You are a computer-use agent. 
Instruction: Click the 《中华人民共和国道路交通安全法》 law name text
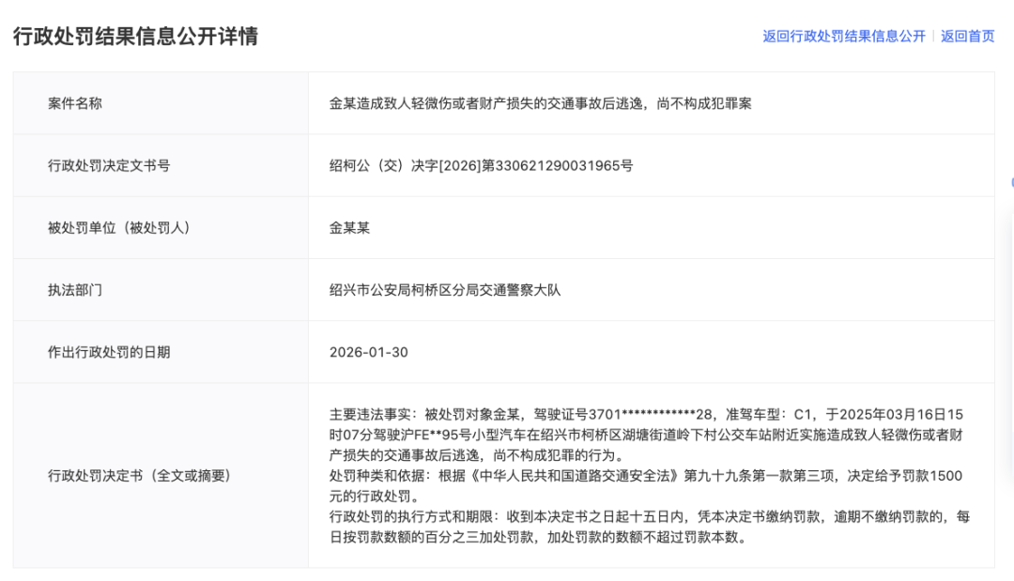pyautogui.click(x=575, y=476)
